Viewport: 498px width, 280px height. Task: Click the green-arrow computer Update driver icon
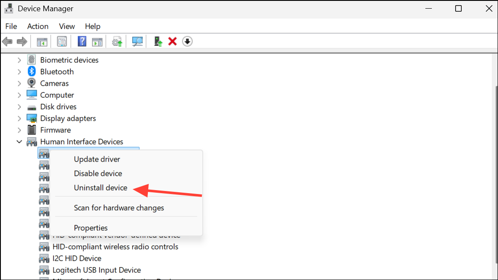pyautogui.click(x=158, y=41)
